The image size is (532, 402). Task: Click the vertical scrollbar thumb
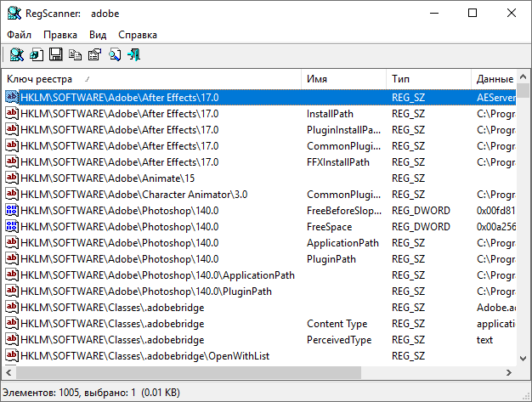(x=523, y=90)
